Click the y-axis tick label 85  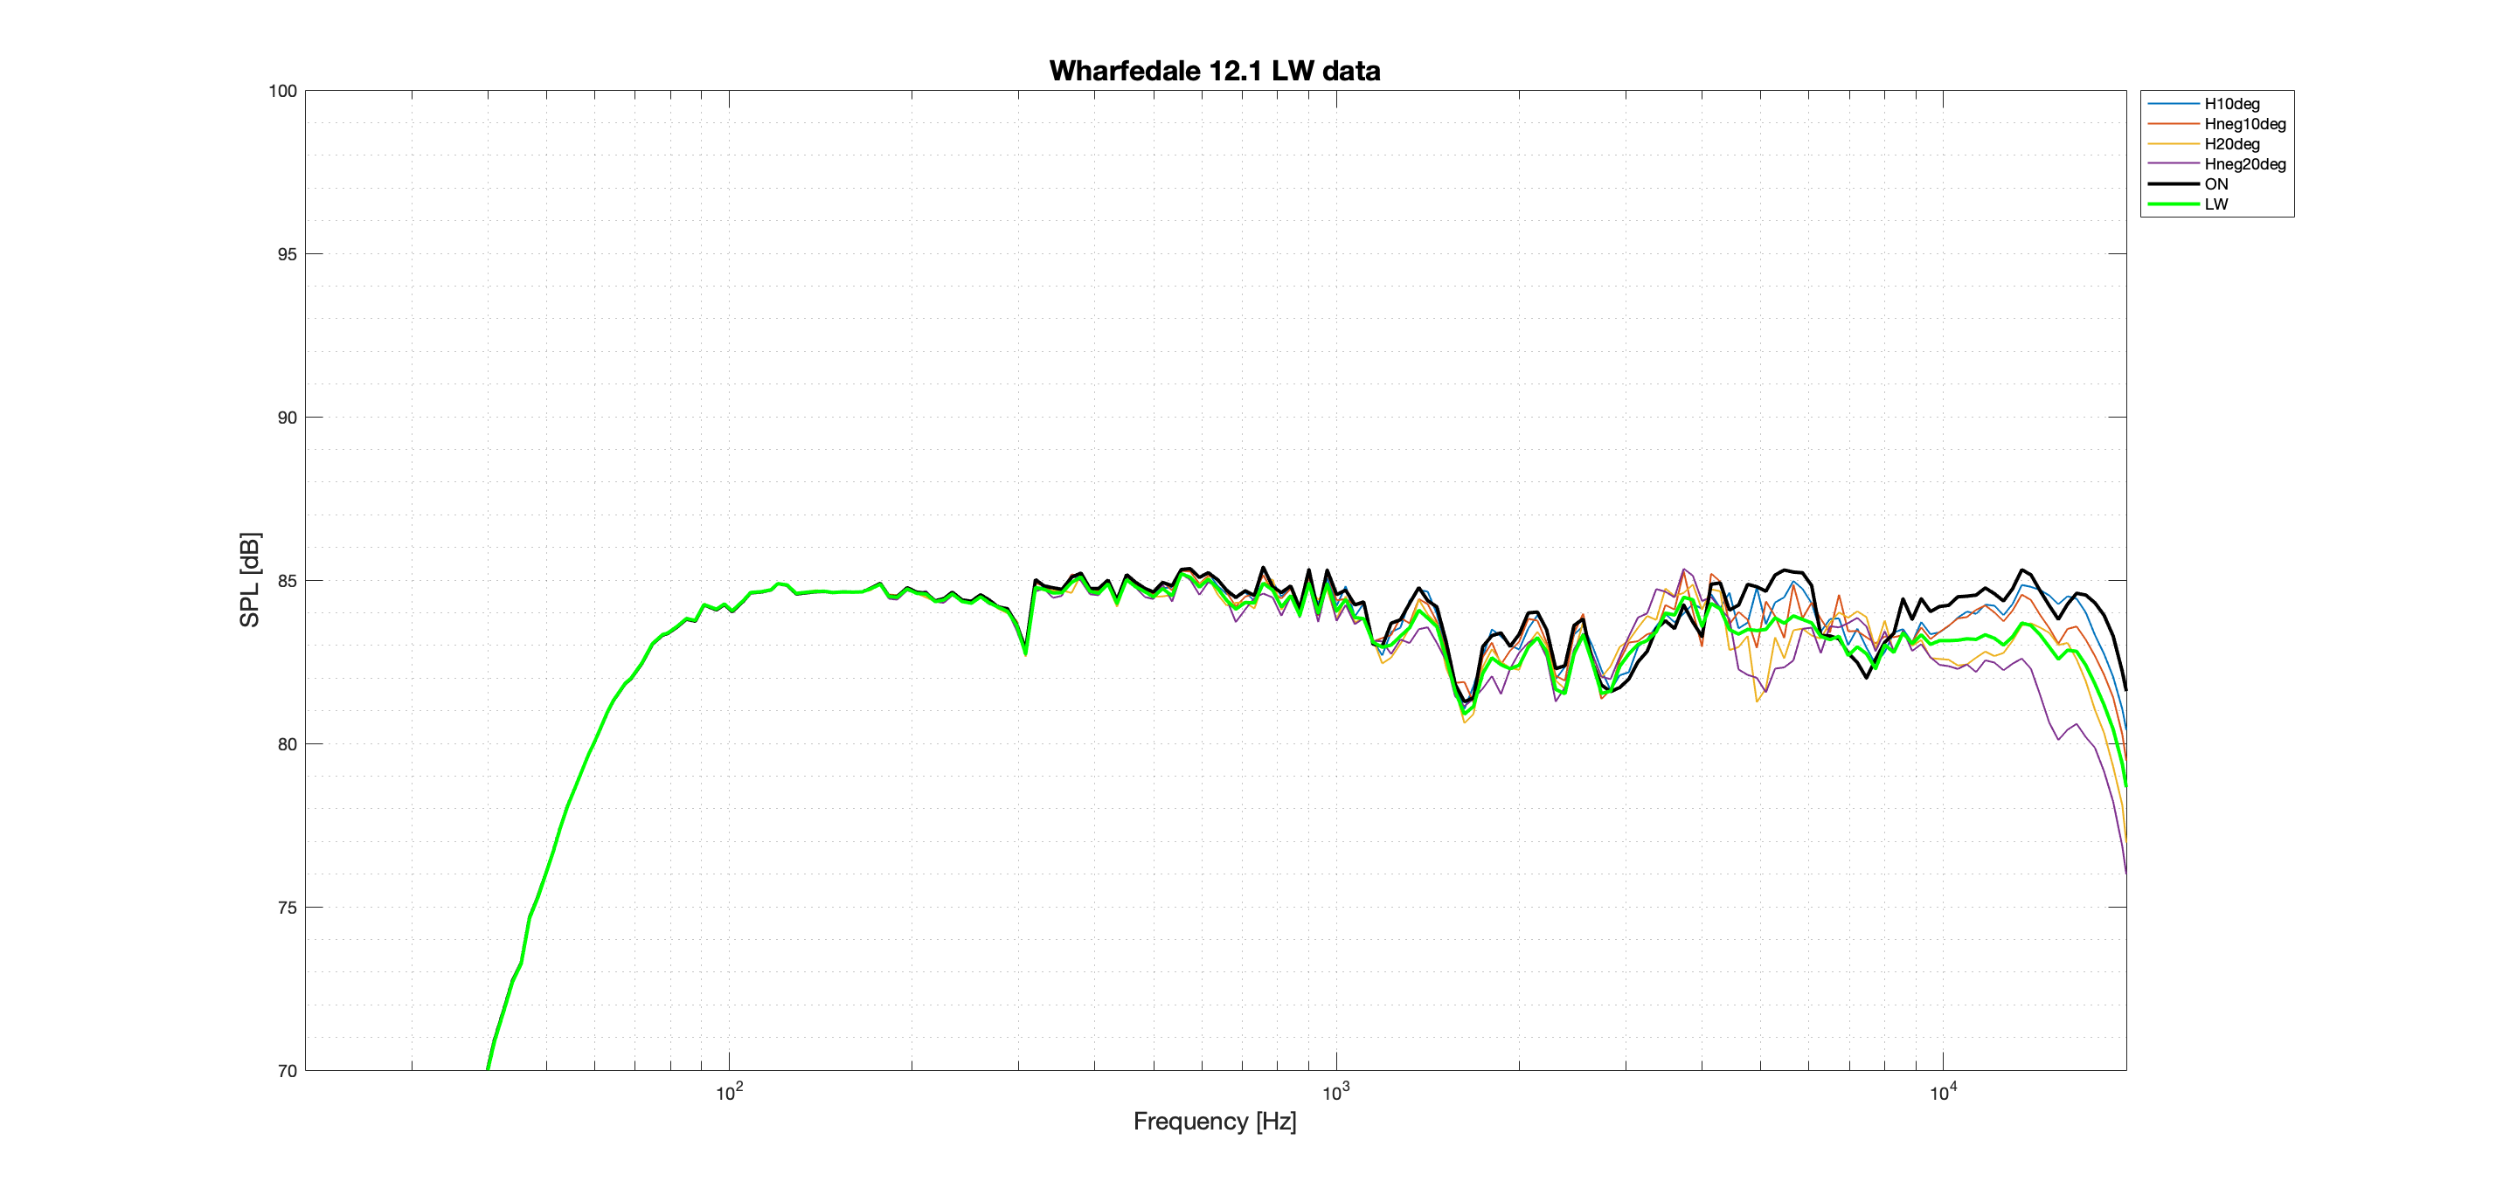coord(287,581)
